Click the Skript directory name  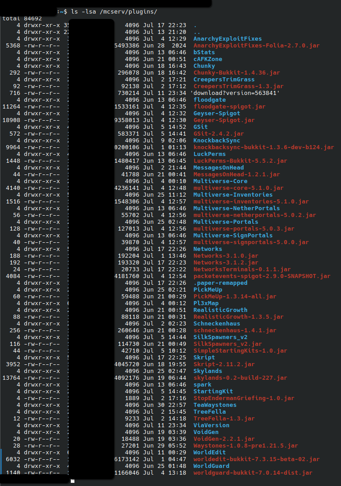coord(204,358)
